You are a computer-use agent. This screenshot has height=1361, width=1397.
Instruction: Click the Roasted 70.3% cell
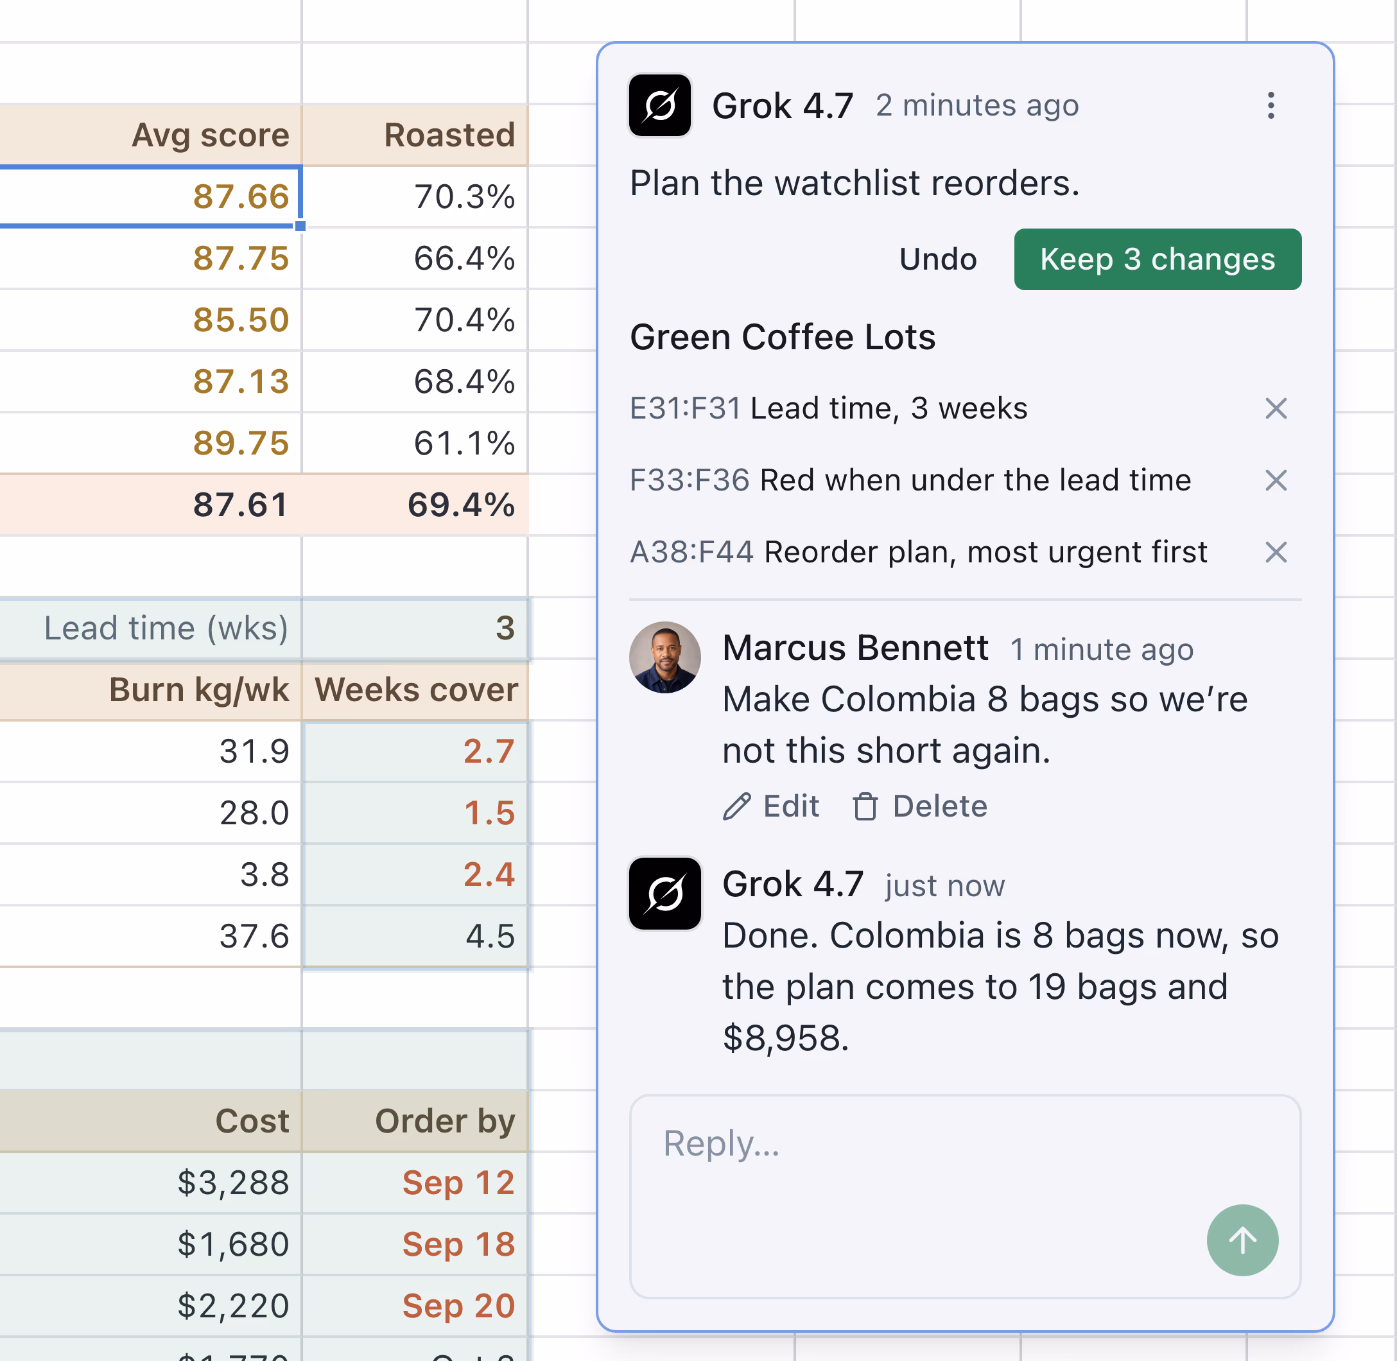[x=415, y=196]
